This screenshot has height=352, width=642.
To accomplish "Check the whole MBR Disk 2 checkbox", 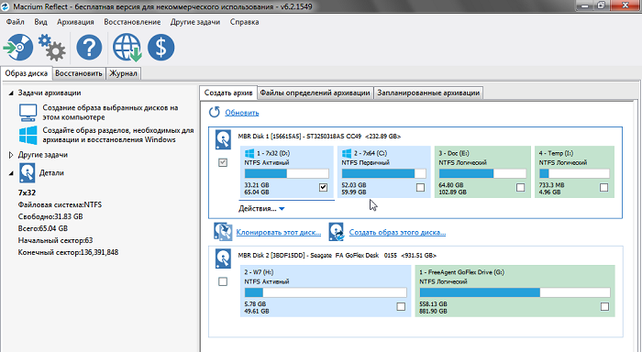I will (223, 281).
